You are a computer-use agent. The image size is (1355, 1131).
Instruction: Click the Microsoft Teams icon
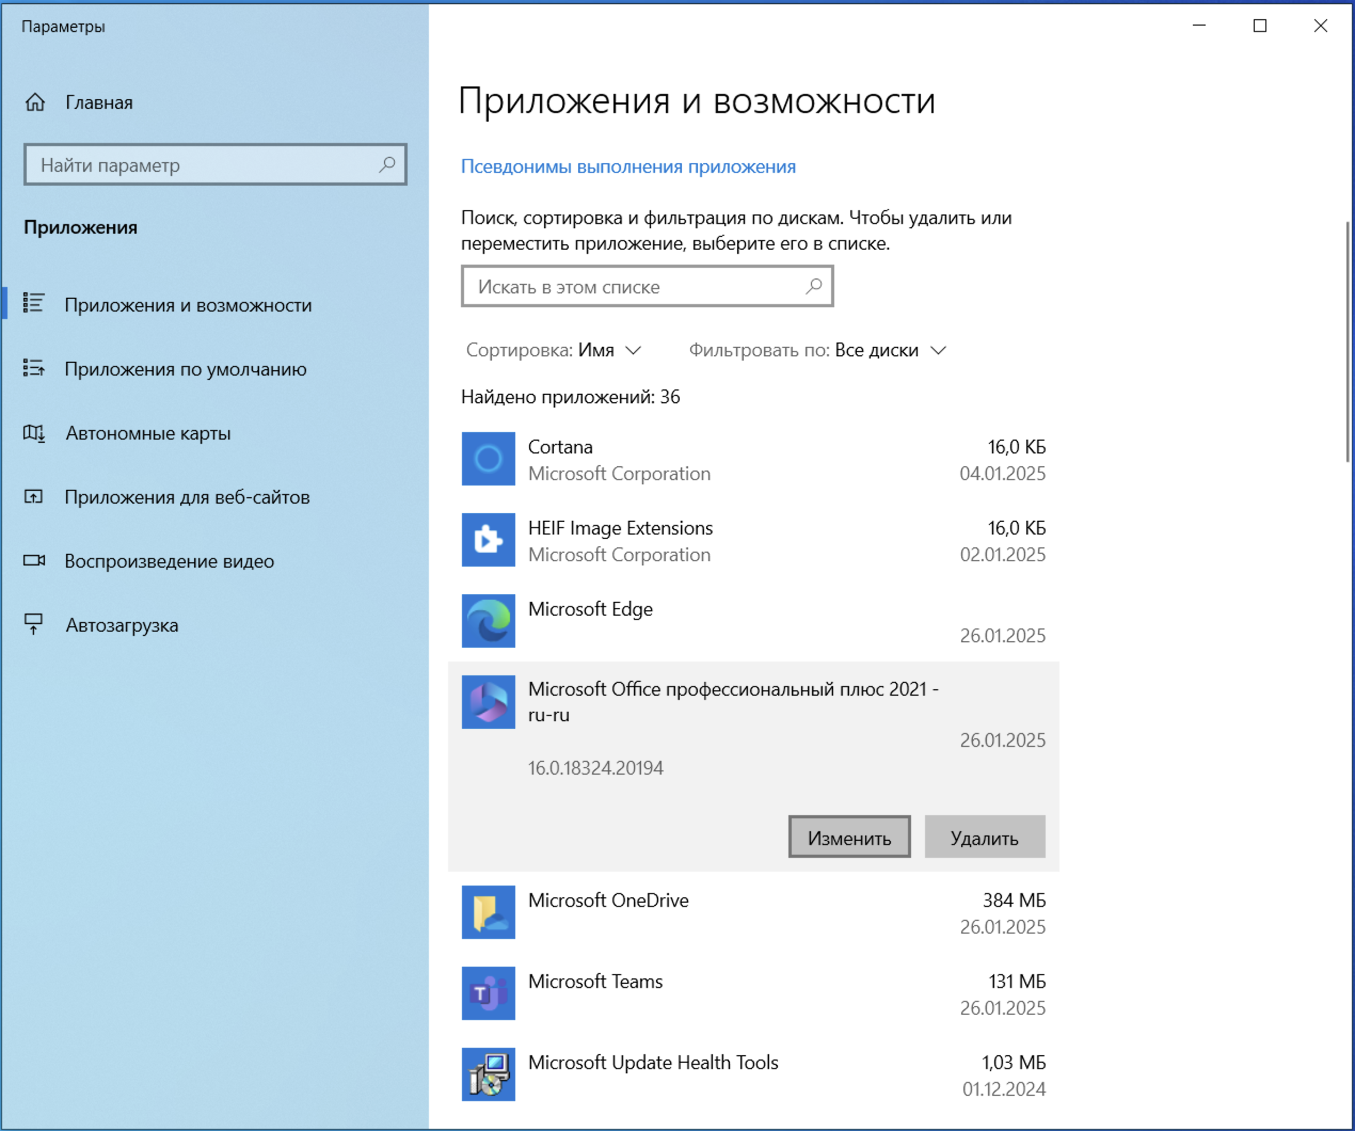pos(489,993)
